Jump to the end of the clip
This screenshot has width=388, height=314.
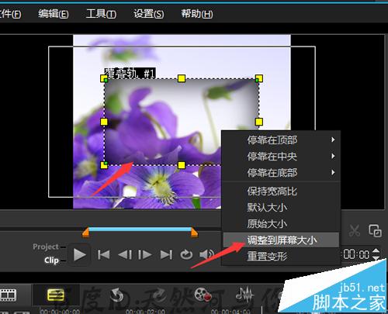(166, 255)
